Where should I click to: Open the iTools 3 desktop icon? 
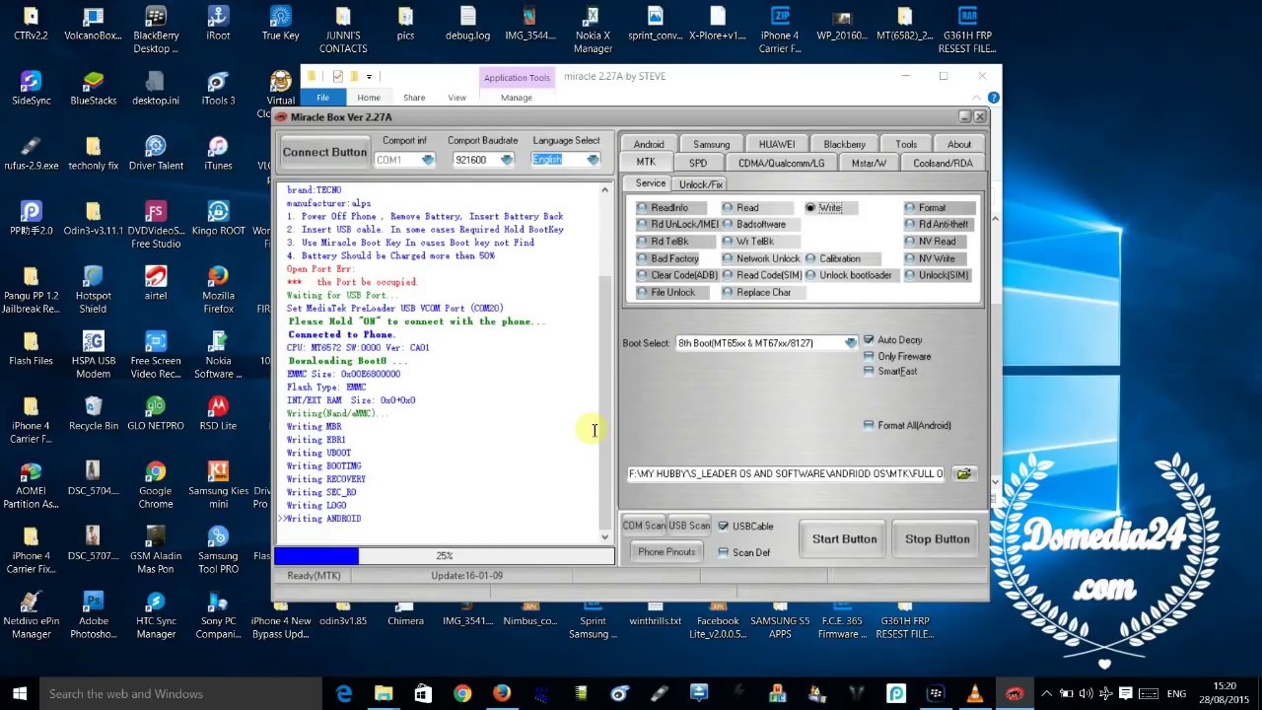click(x=218, y=89)
